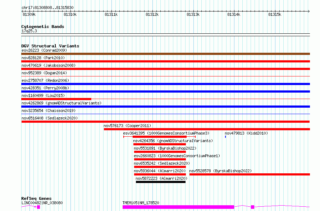Click the nsv479813 (Kidd2010) label

pyautogui.click(x=246, y=133)
